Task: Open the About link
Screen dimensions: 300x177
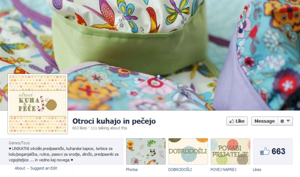Action: (x=20, y=168)
